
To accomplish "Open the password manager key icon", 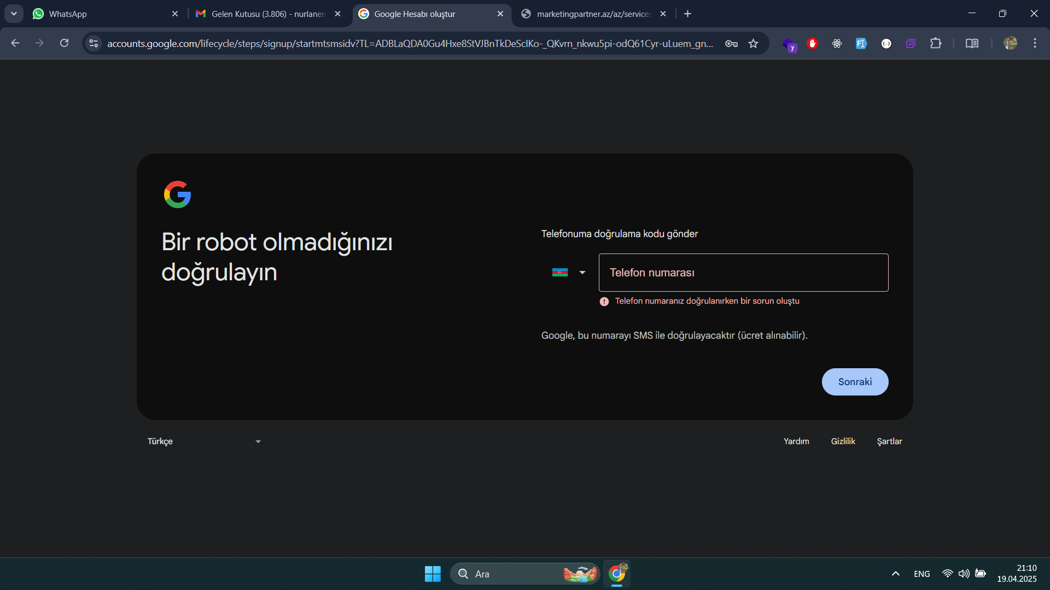I will click(731, 43).
